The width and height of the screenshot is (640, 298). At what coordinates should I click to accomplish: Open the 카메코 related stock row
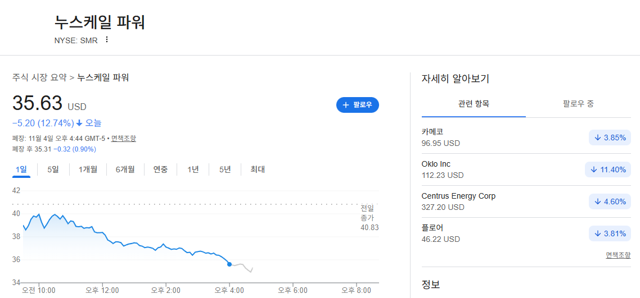click(x=526, y=137)
